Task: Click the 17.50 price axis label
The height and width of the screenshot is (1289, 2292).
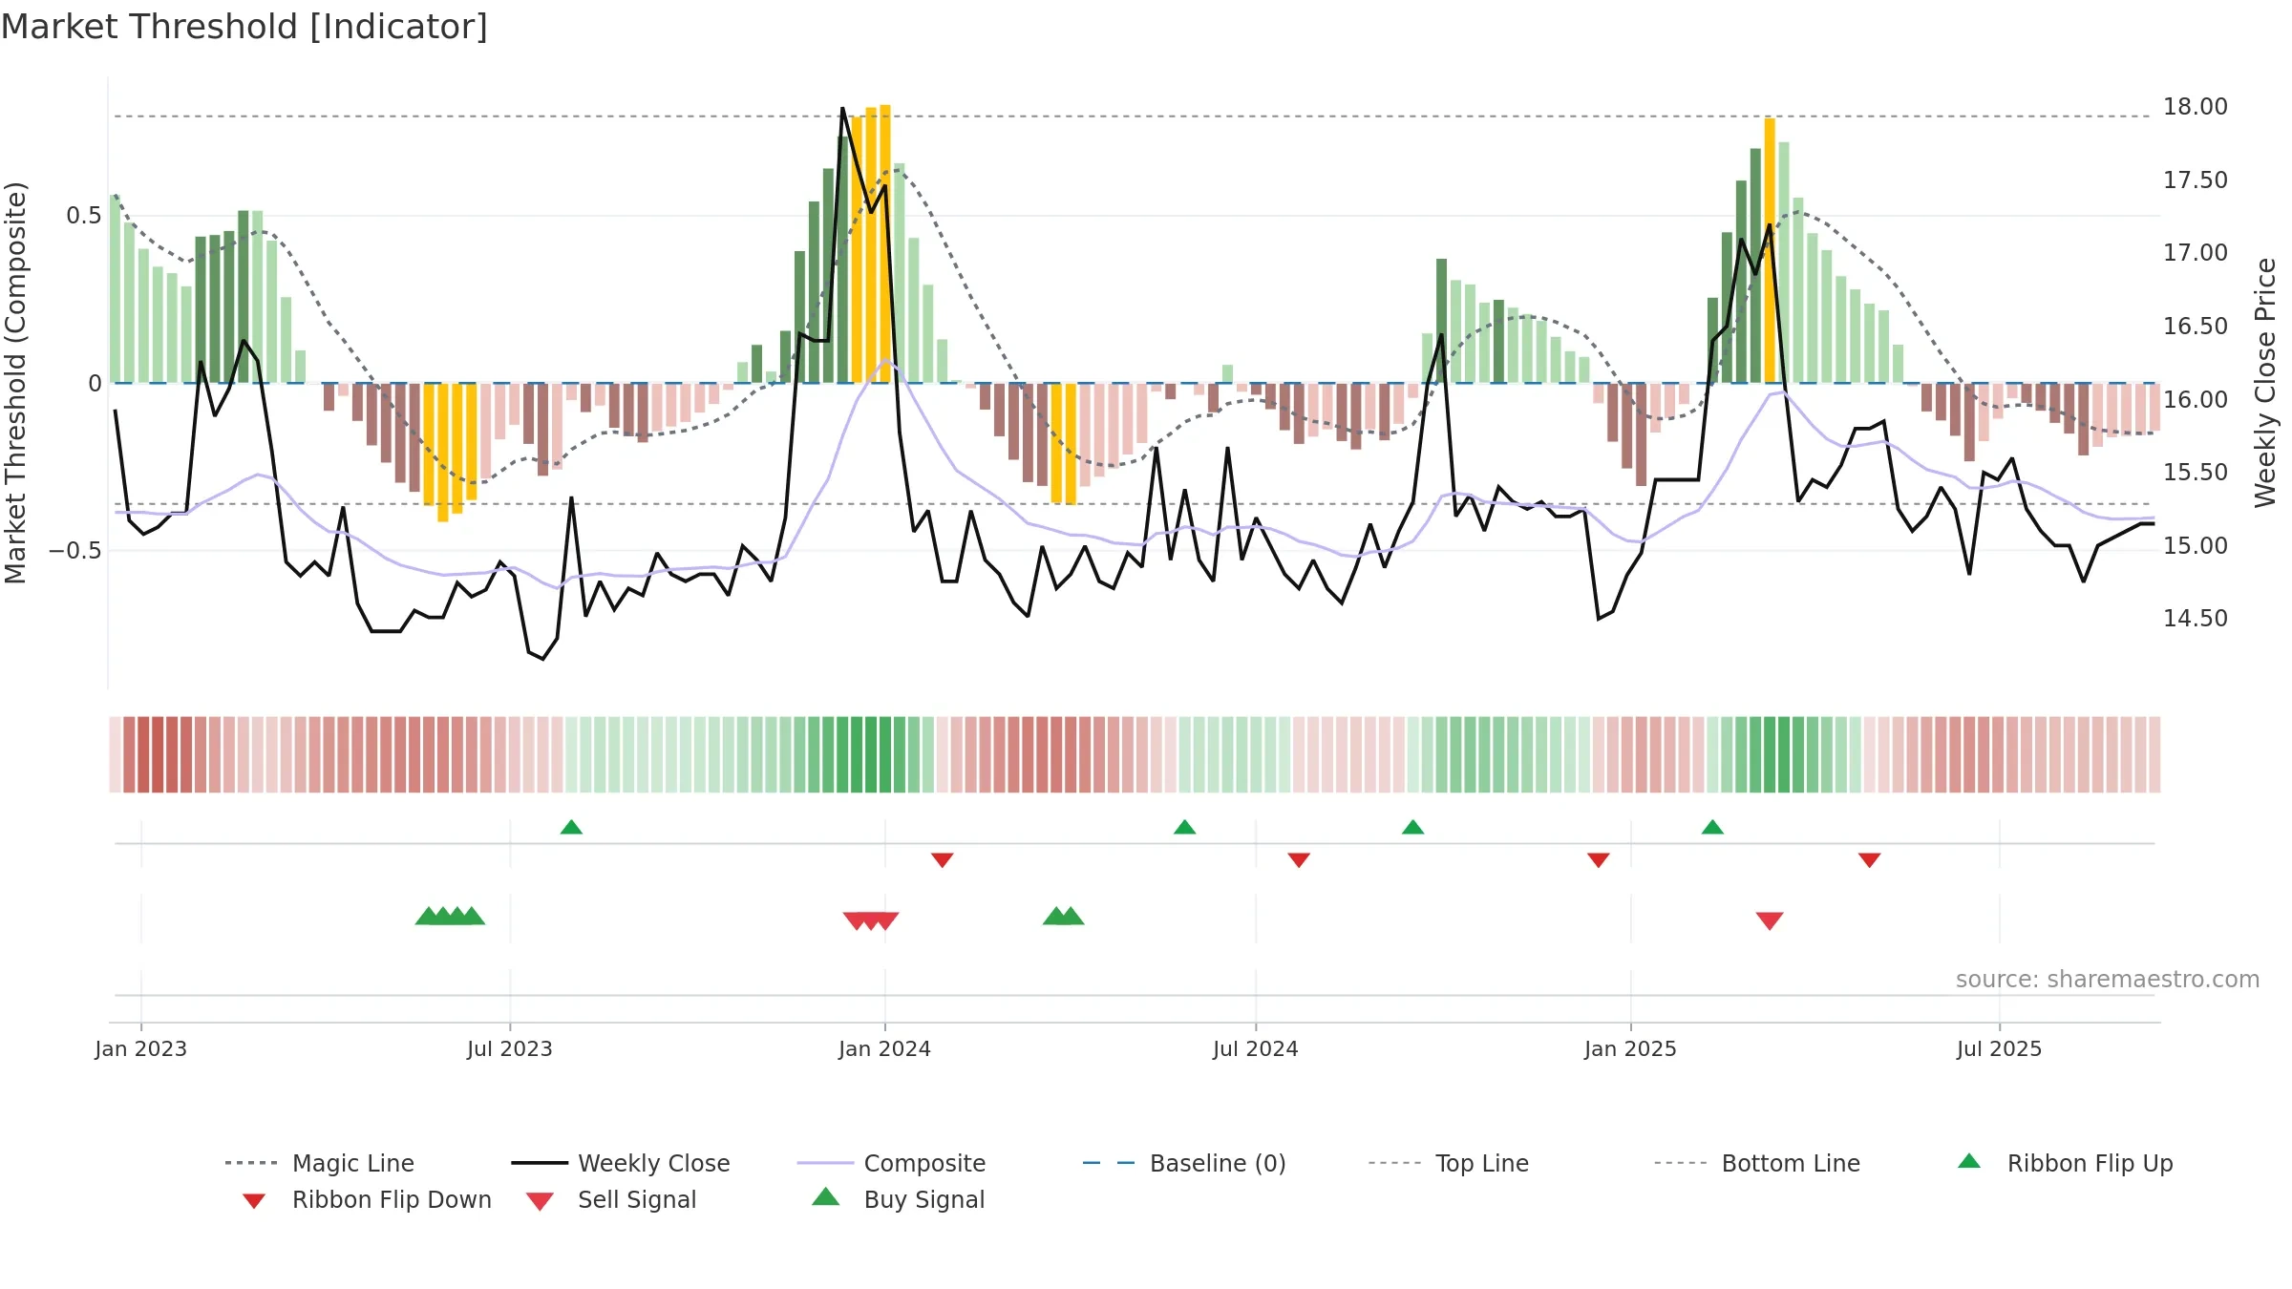Action: pyautogui.click(x=2196, y=180)
